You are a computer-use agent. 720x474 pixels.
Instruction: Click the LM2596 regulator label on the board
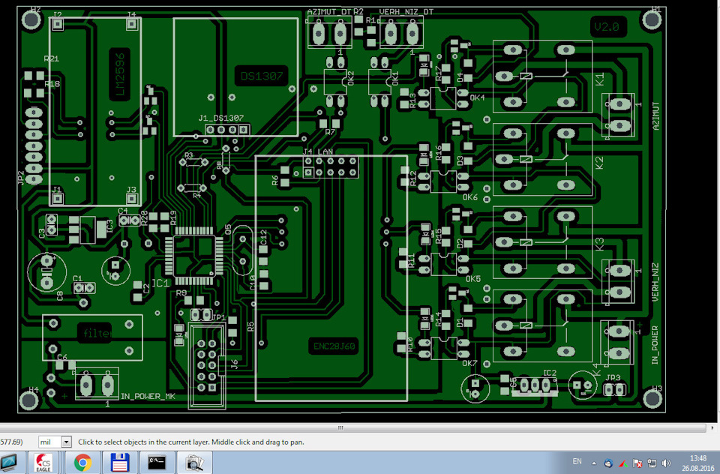coord(118,74)
